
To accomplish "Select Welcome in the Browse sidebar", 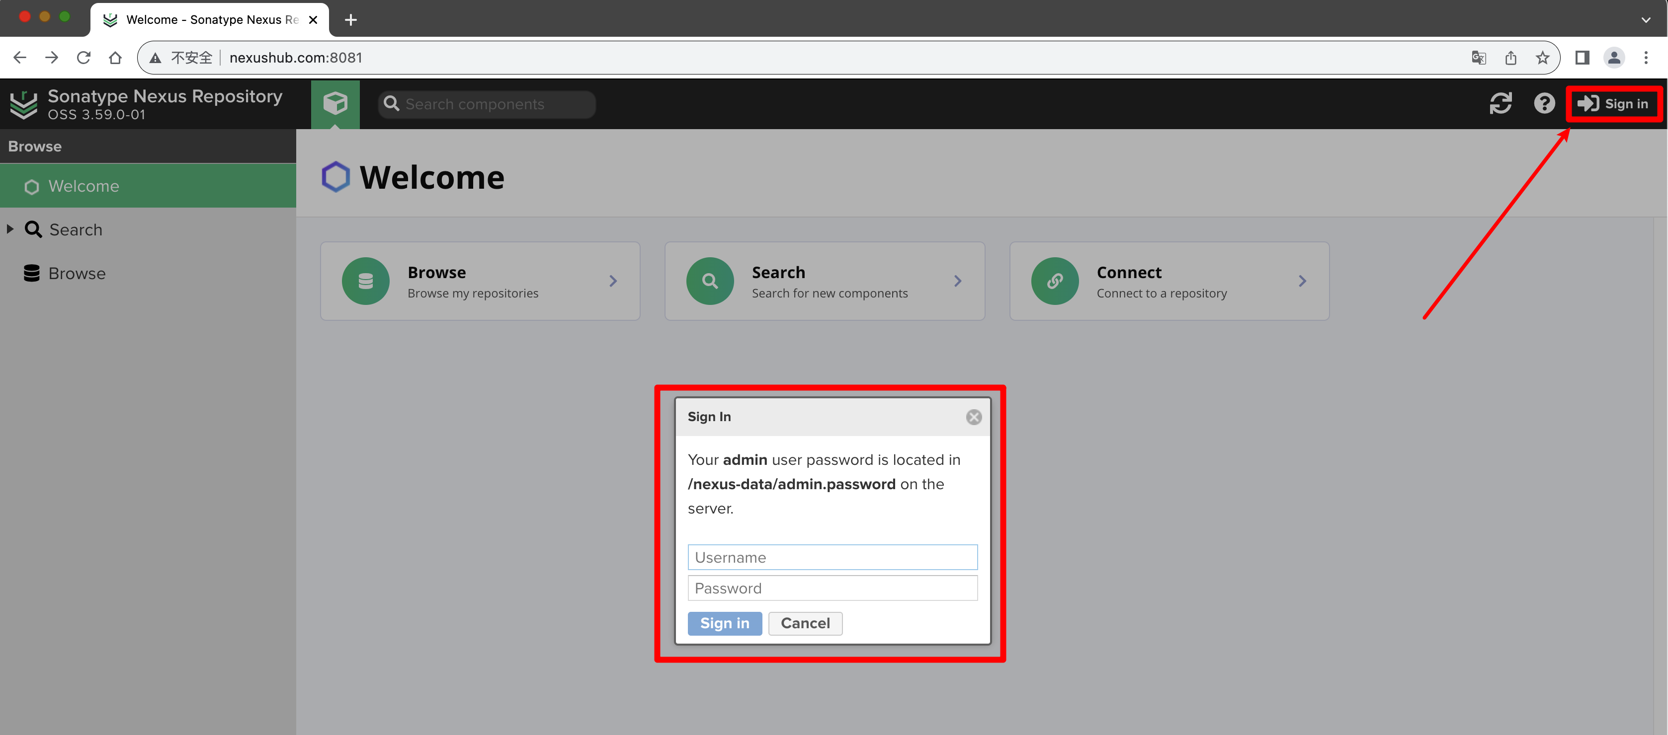I will coord(148,186).
